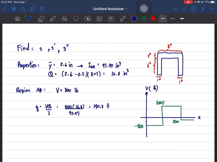This screenshot has width=217, height=162.
Task: Select the Eraser tool
Action: tap(41, 19)
